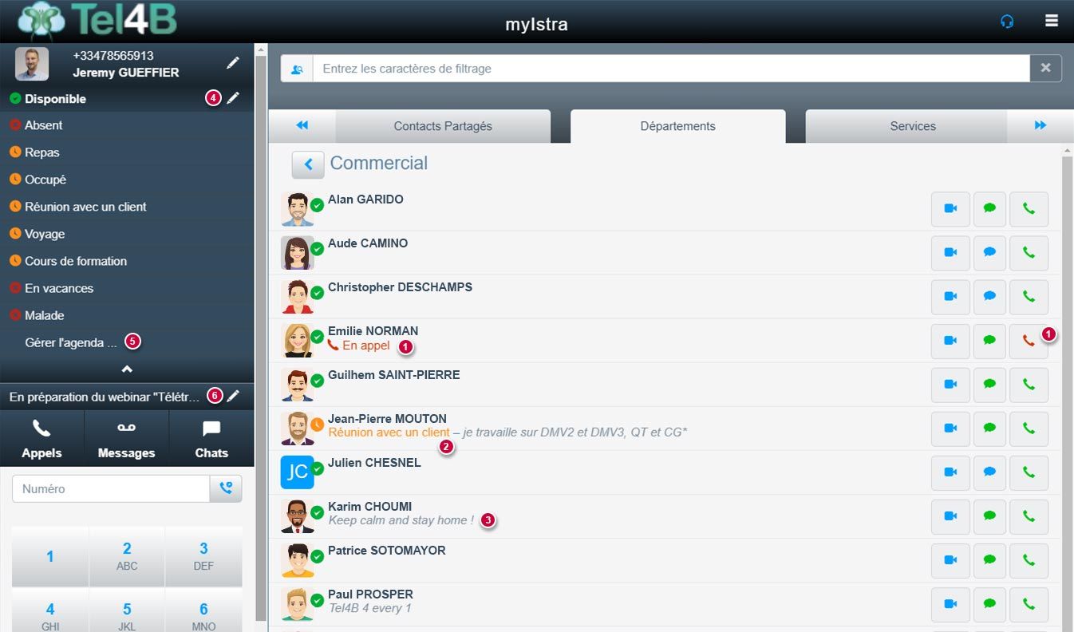
Task: Call Aude CAMINO with phone icon
Action: coord(1029,253)
